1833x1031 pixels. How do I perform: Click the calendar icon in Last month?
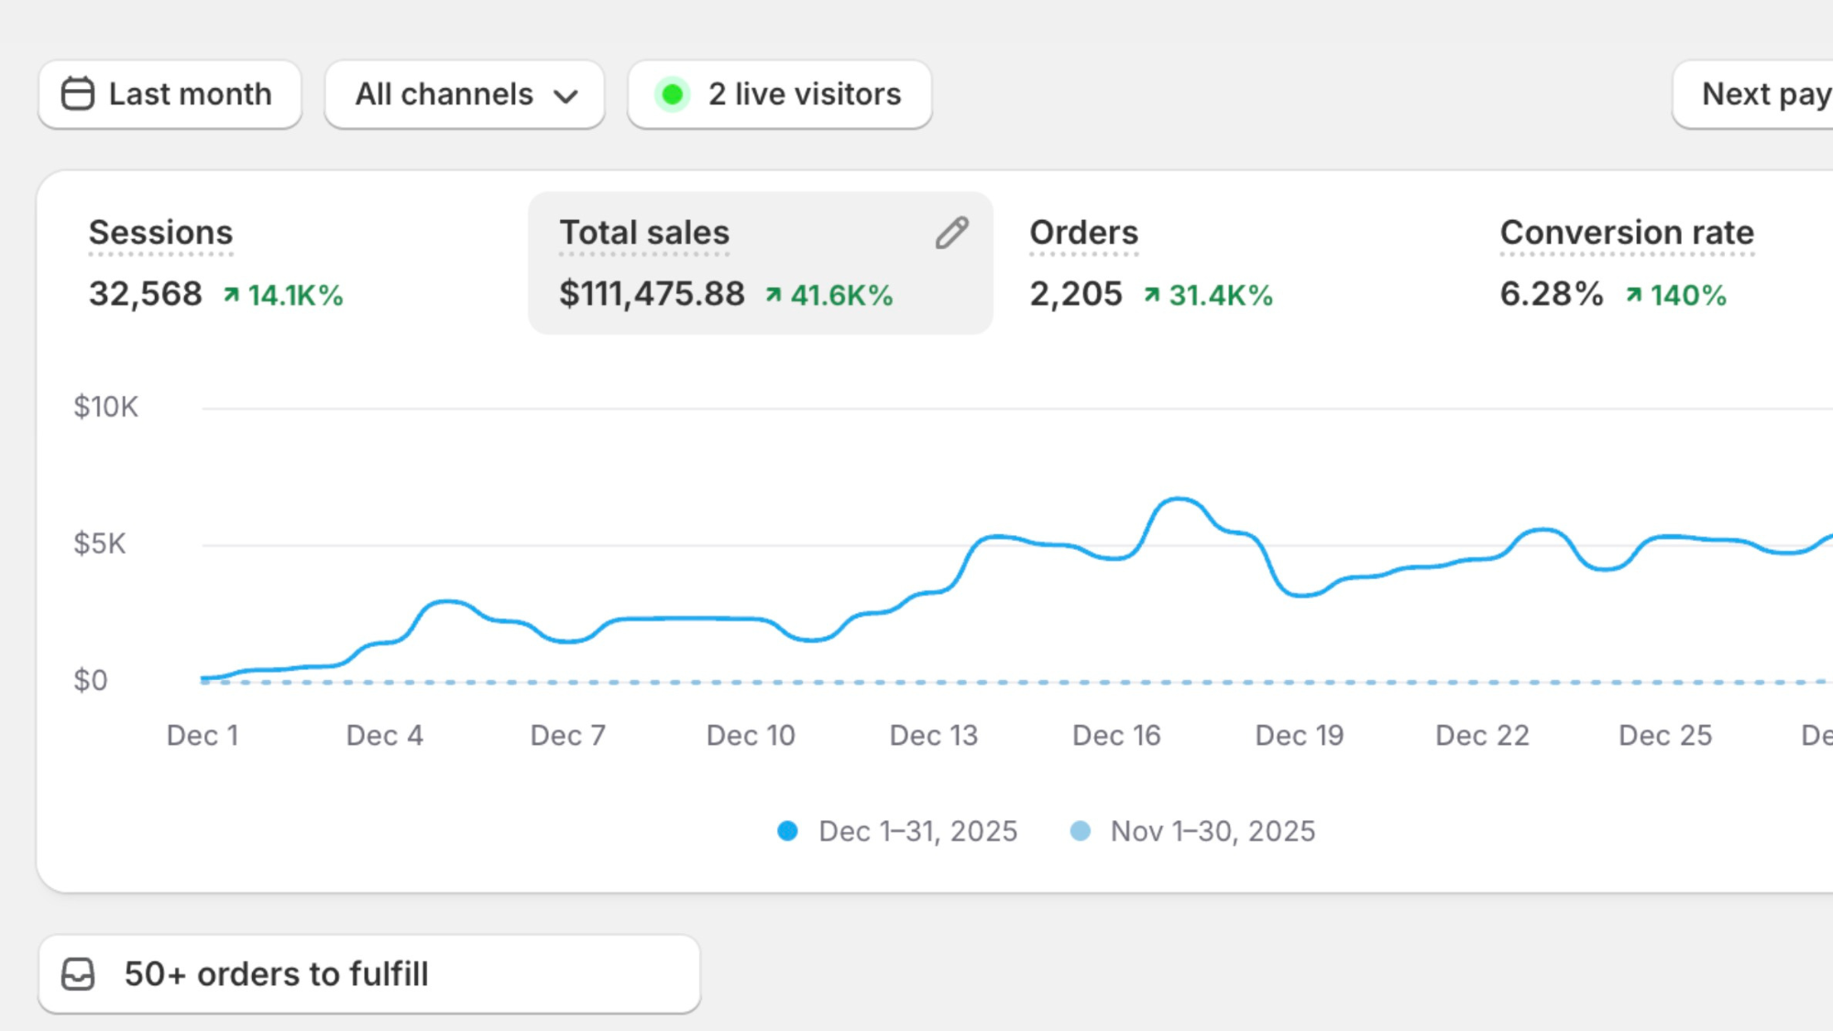tap(78, 94)
